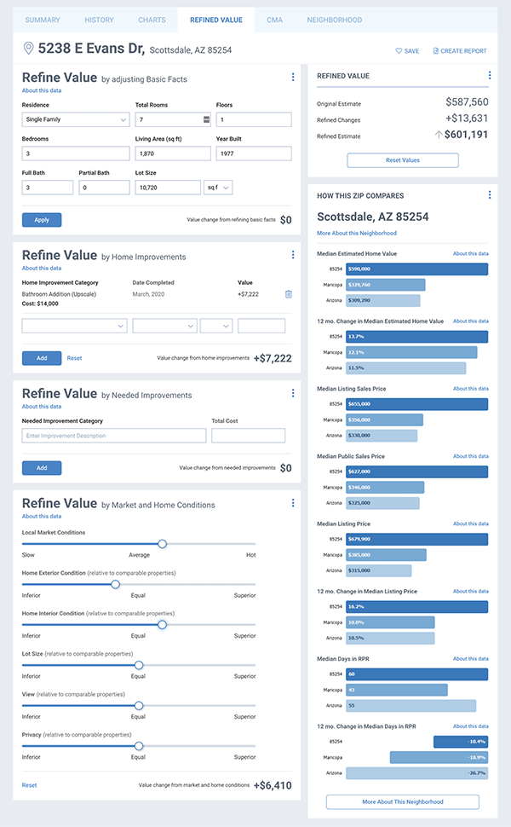This screenshot has height=827, width=511.
Task: Click the heart Save icon
Action: click(x=399, y=51)
